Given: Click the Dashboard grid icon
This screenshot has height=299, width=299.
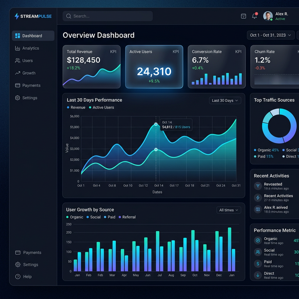Looking at the screenshot, I should (x=18, y=36).
